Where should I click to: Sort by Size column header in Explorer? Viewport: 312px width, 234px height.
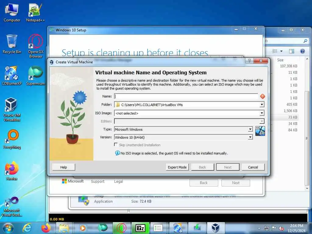[280, 60]
